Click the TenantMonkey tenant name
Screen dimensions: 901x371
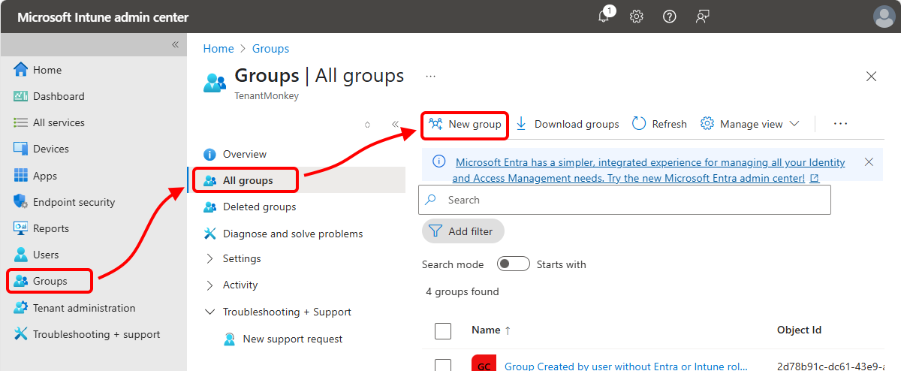click(x=267, y=96)
